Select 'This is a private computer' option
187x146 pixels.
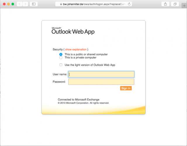(x=61, y=58)
